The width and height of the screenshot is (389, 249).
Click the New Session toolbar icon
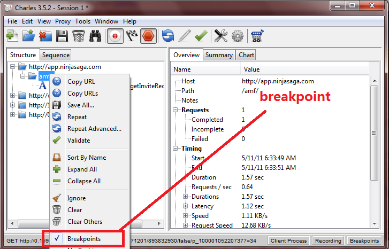point(12,36)
